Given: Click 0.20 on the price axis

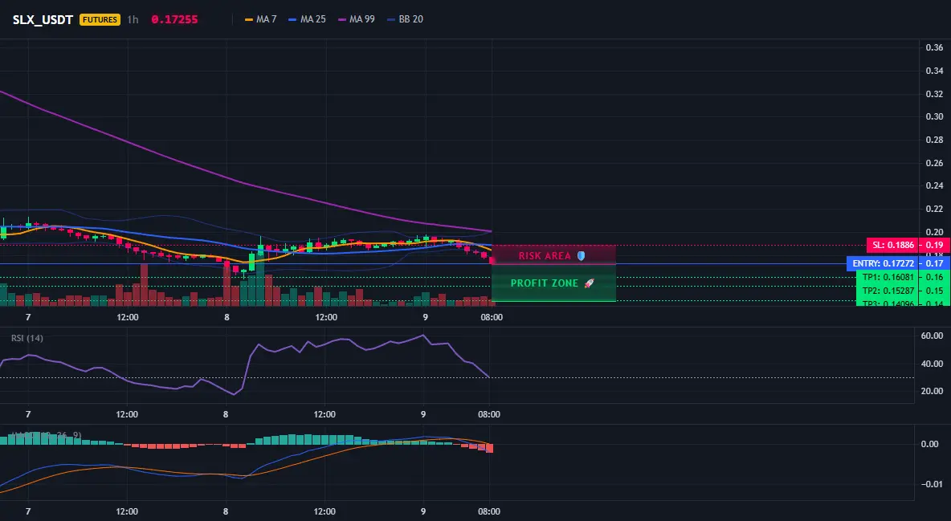Looking at the screenshot, I should (x=935, y=232).
